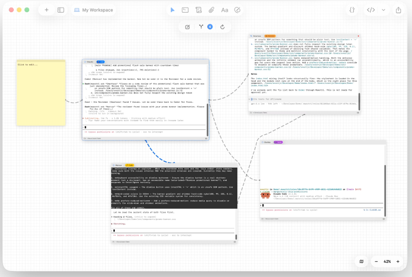
Task: Click the blue badge showing 4
Action: (x=210, y=26)
